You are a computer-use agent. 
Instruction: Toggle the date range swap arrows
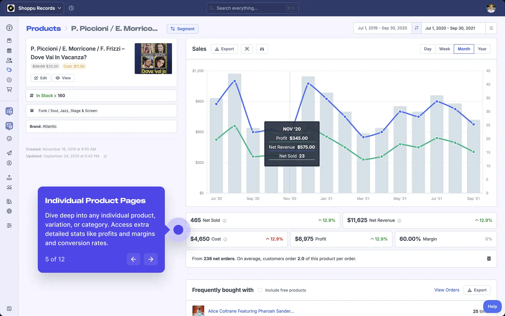tap(417, 28)
